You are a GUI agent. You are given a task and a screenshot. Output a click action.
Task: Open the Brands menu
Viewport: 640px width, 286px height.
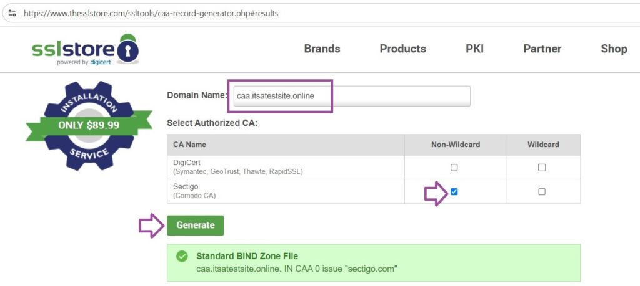[322, 49]
